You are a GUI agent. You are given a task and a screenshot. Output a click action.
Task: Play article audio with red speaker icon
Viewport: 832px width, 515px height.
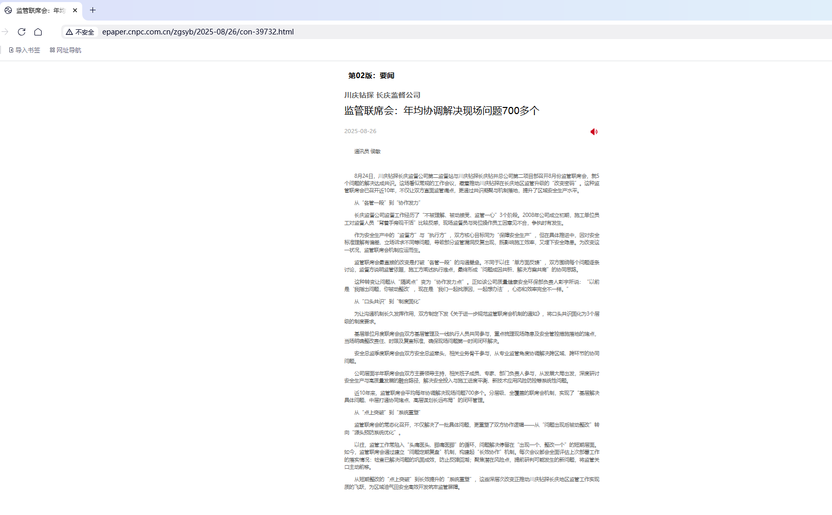click(594, 132)
